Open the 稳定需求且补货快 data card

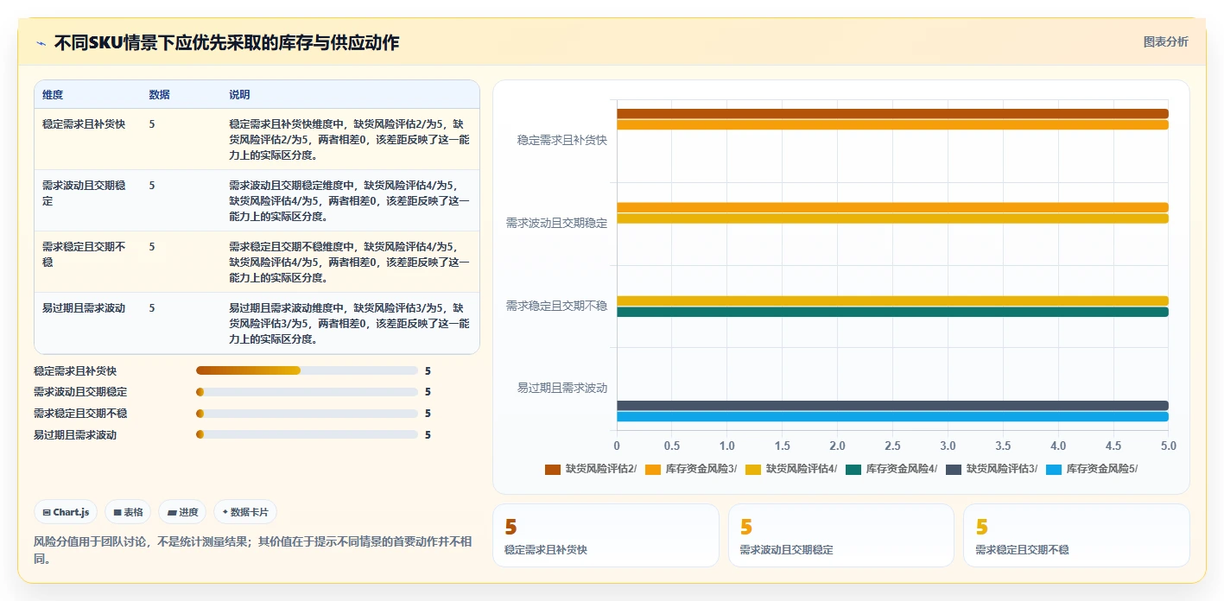pyautogui.click(x=606, y=535)
